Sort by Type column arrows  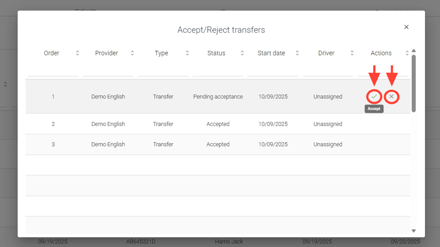click(x=187, y=53)
